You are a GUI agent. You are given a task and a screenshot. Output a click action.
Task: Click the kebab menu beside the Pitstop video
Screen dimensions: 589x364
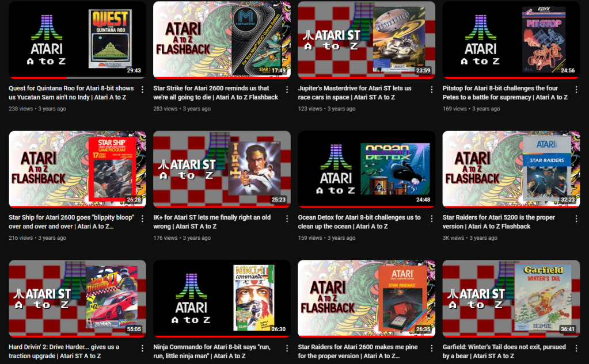[x=576, y=90]
